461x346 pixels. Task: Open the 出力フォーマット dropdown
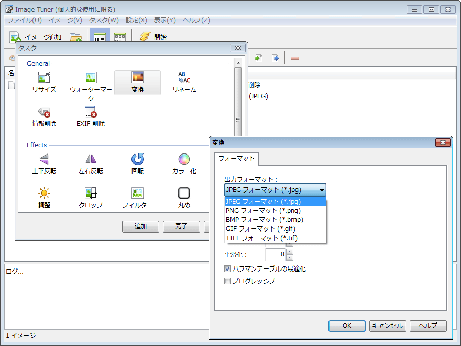pyautogui.click(x=275, y=190)
